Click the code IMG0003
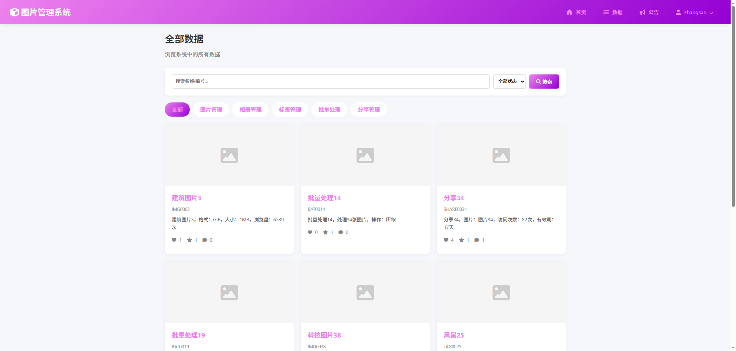 point(181,209)
